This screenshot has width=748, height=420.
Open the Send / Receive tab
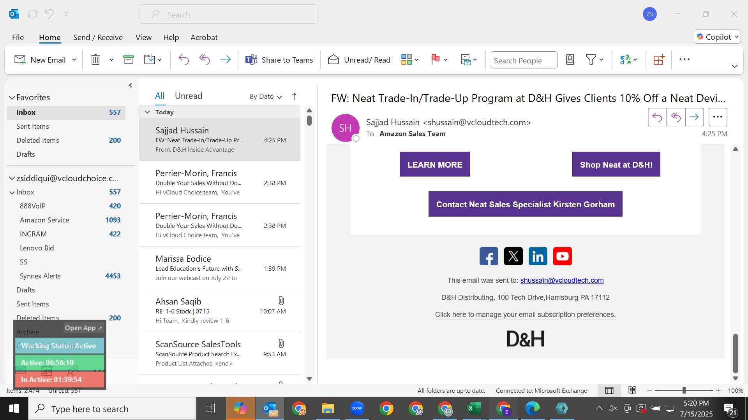tap(98, 37)
